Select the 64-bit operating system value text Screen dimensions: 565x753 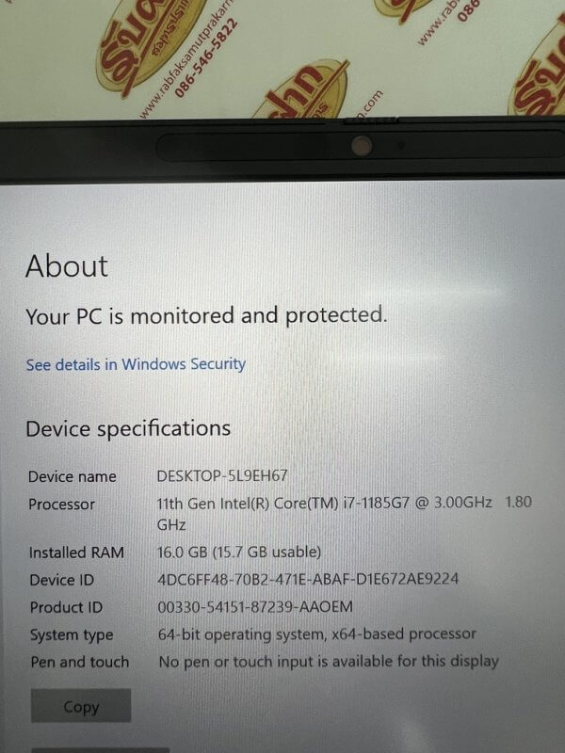coord(317,634)
